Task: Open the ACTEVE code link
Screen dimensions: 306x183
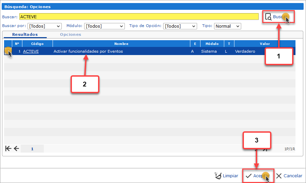Action: point(31,51)
